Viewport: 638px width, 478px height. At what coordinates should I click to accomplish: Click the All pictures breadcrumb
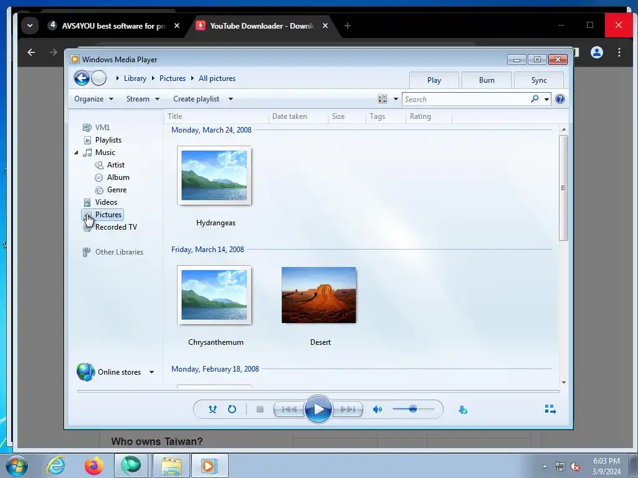coord(217,78)
